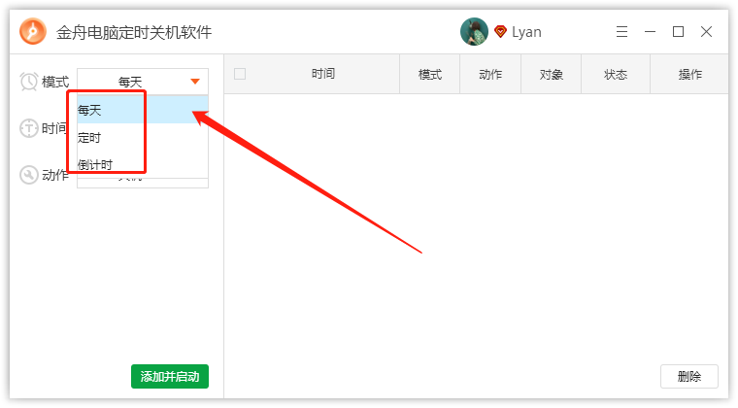Open the 动作 action dropdown box
This screenshot has width=738, height=408.
point(143,183)
